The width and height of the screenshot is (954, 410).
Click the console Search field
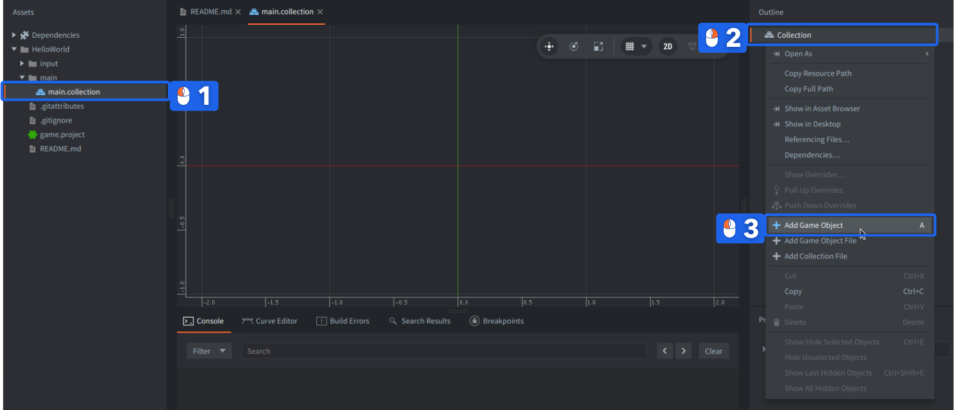click(444, 351)
